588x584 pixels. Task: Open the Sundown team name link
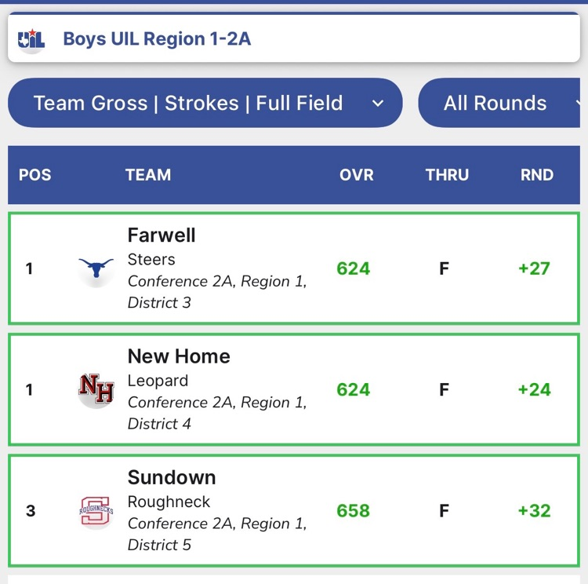172,477
